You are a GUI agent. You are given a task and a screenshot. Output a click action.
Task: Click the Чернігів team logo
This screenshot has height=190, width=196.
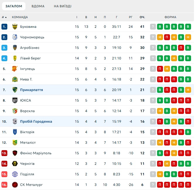click(x=15, y=164)
